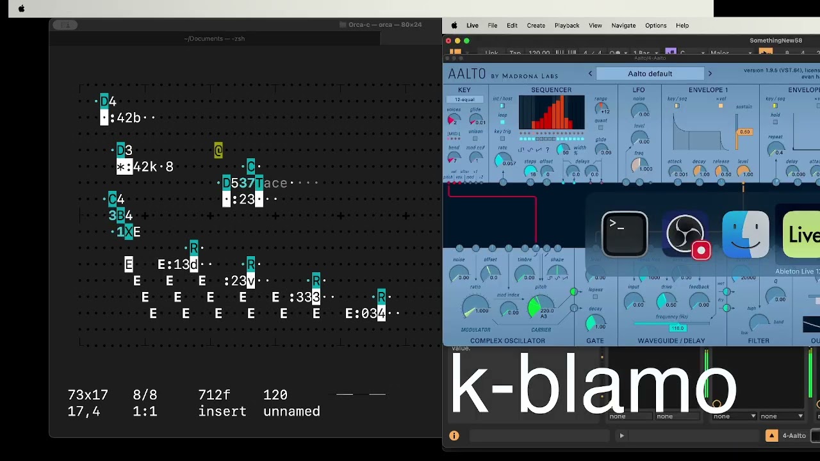Open the Navigate menu in Ableton
This screenshot has width=820, height=461.
623,26
